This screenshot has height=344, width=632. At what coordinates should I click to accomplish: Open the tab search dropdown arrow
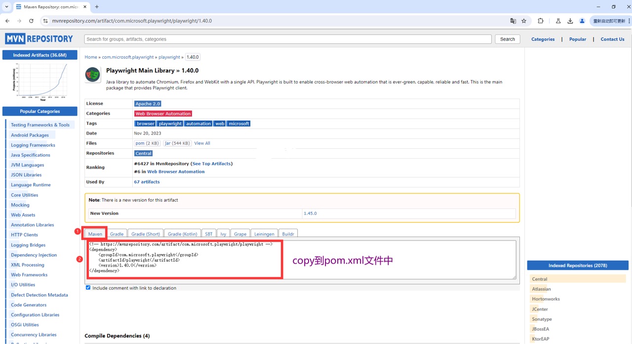tap(6, 7)
